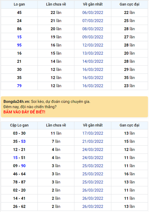Click '16 lần' in the 46 - 64 row
Screen dimensions: 149x212
[129, 174]
